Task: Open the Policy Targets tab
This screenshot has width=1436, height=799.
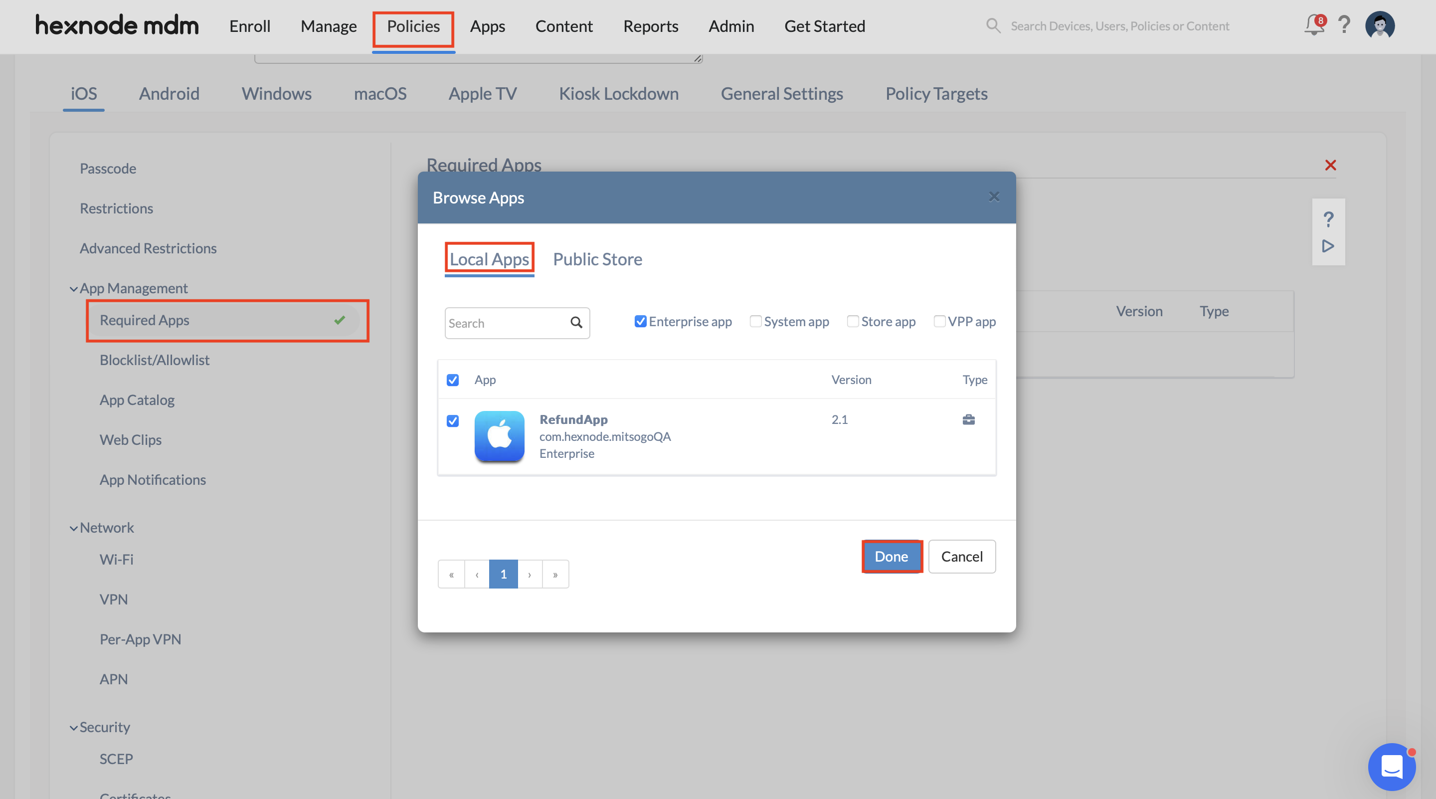Action: pyautogui.click(x=936, y=93)
